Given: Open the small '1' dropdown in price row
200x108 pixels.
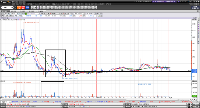Looking at the screenshot, I should point(97,16).
